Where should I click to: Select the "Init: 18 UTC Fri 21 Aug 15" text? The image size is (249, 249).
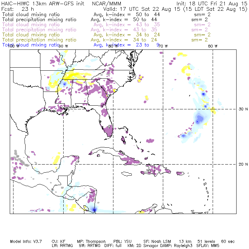tap(212, 3)
